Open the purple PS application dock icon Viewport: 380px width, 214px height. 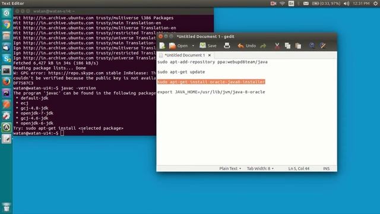pyautogui.click(x=7, y=93)
